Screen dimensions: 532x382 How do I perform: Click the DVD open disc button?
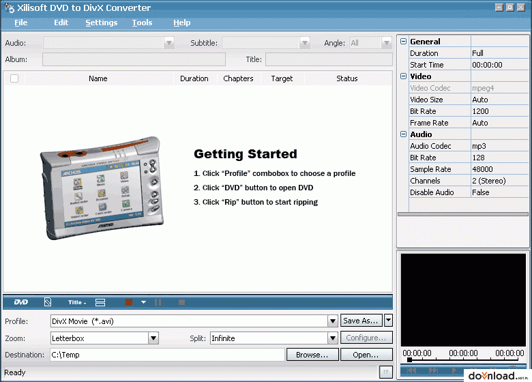[x=21, y=302]
